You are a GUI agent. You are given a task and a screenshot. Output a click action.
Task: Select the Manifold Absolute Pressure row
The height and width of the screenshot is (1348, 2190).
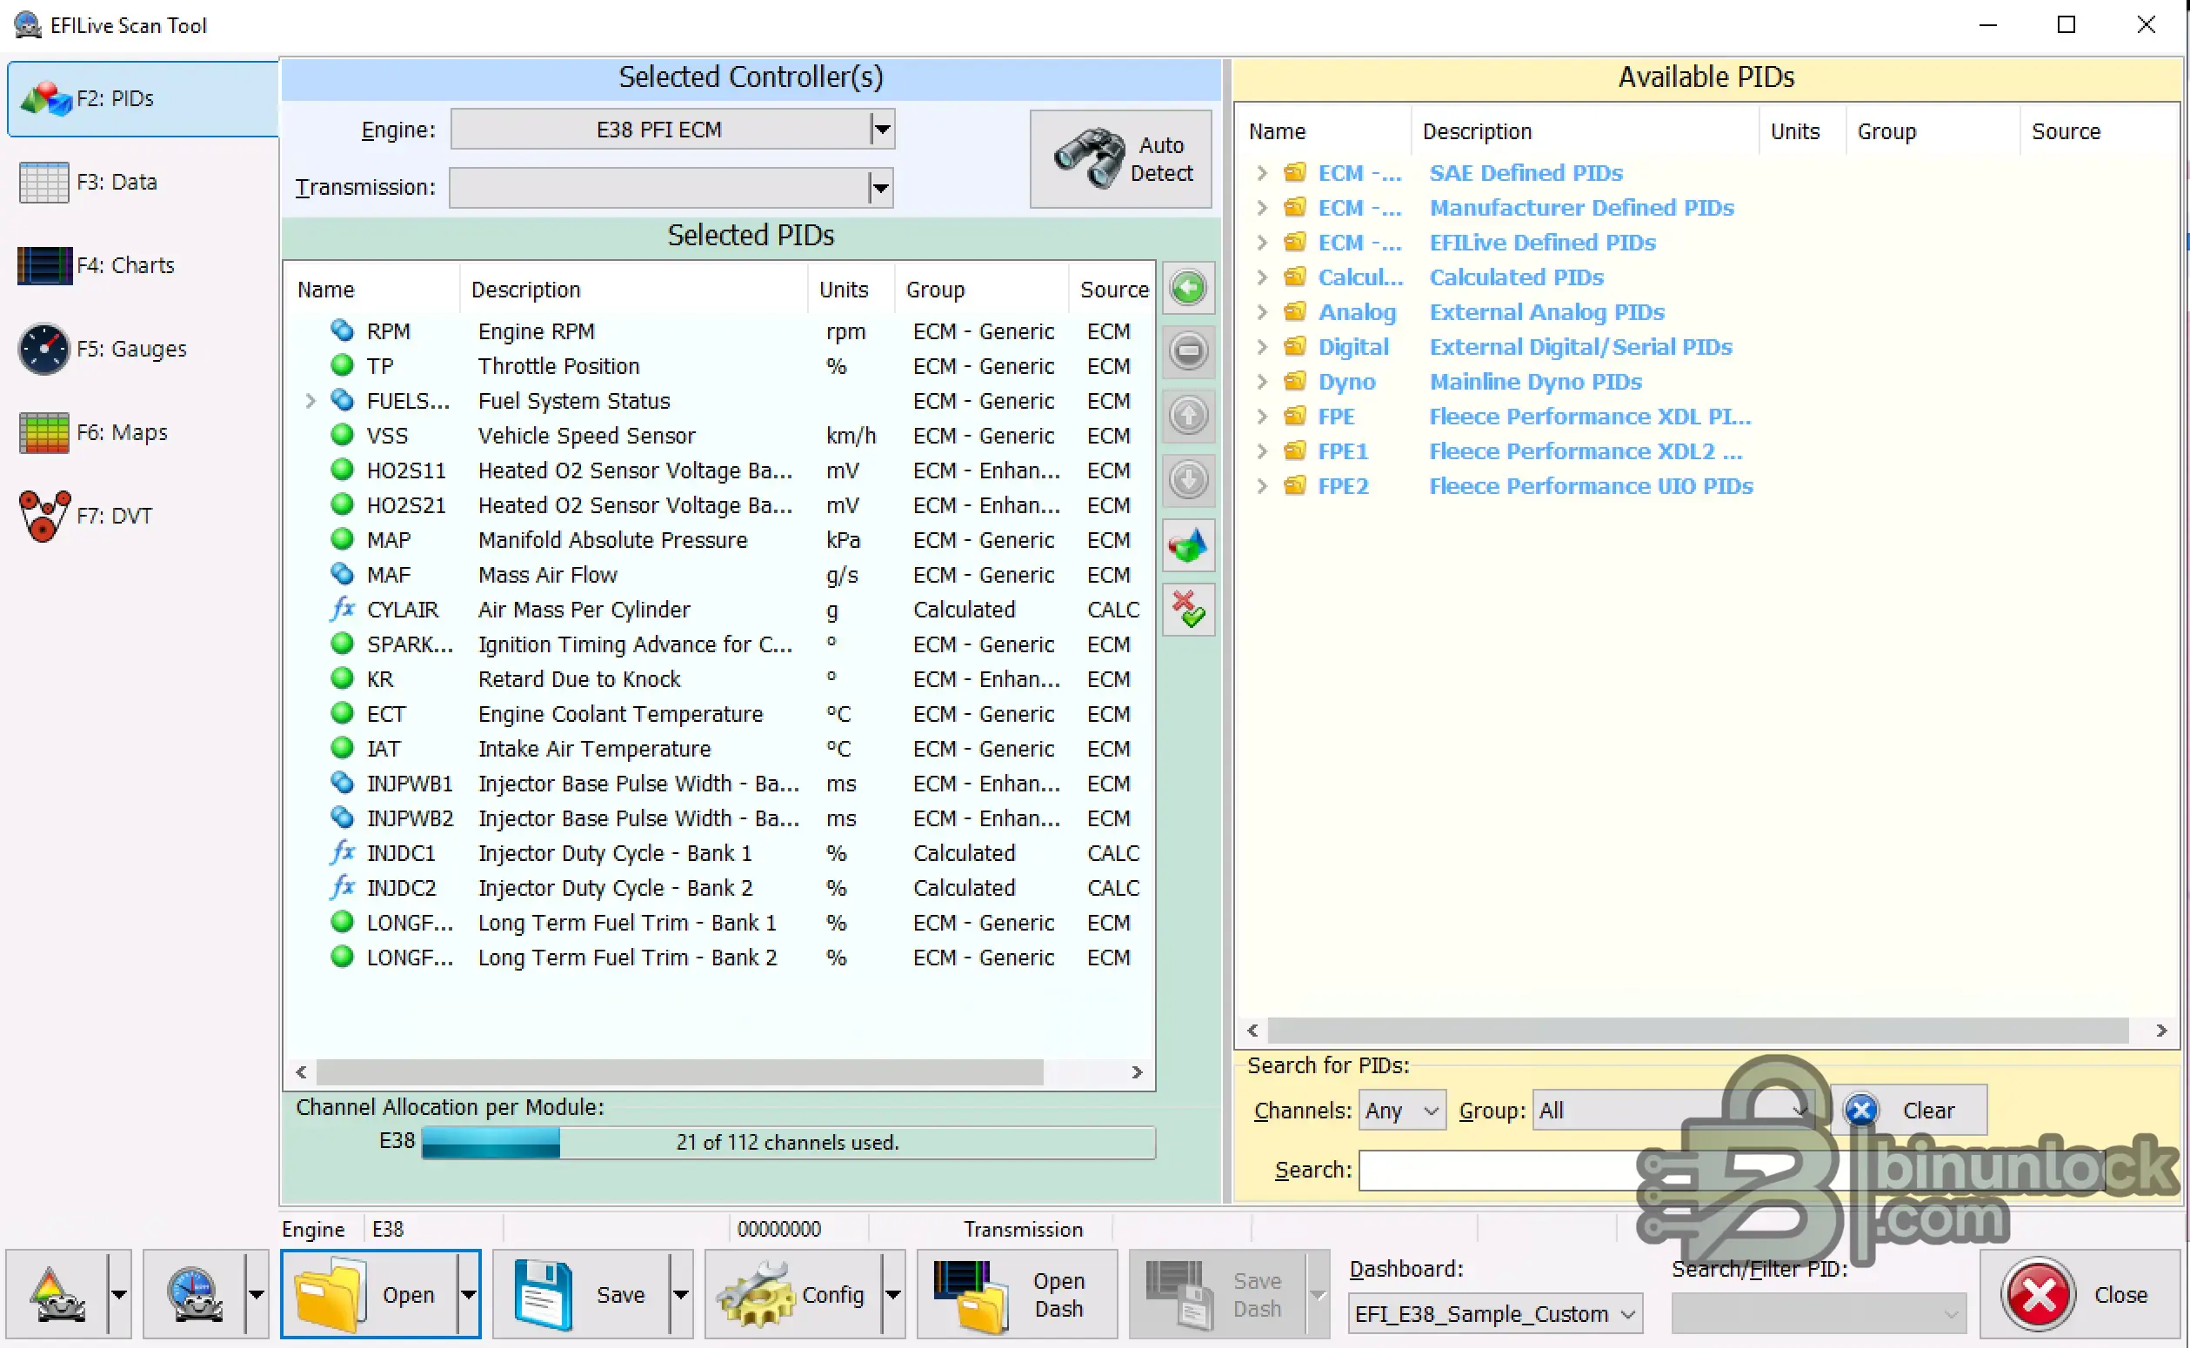point(719,540)
